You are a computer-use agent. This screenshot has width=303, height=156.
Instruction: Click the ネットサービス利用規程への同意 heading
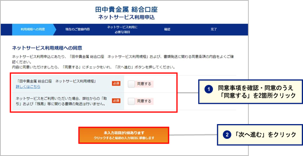(47, 48)
